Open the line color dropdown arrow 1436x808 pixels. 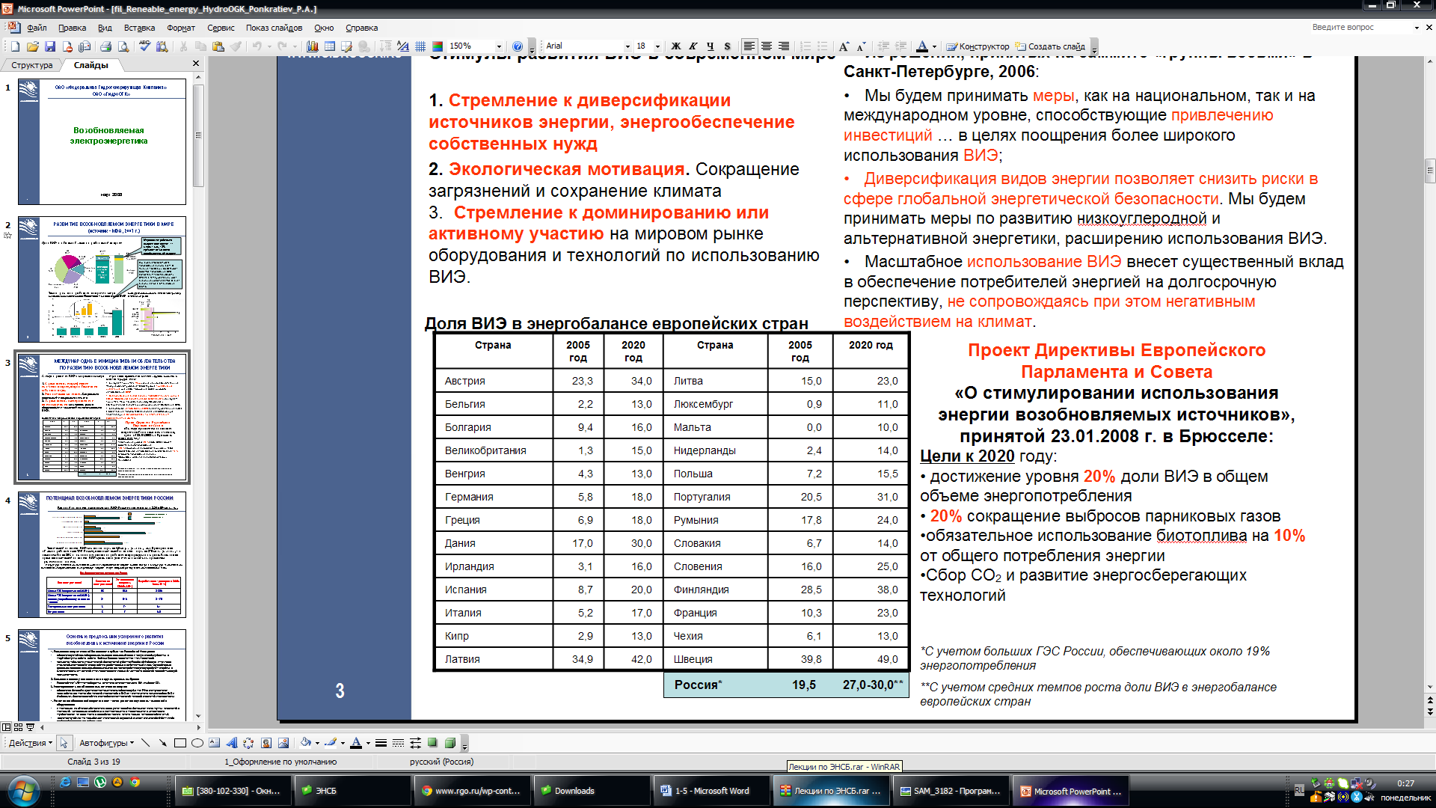(343, 743)
